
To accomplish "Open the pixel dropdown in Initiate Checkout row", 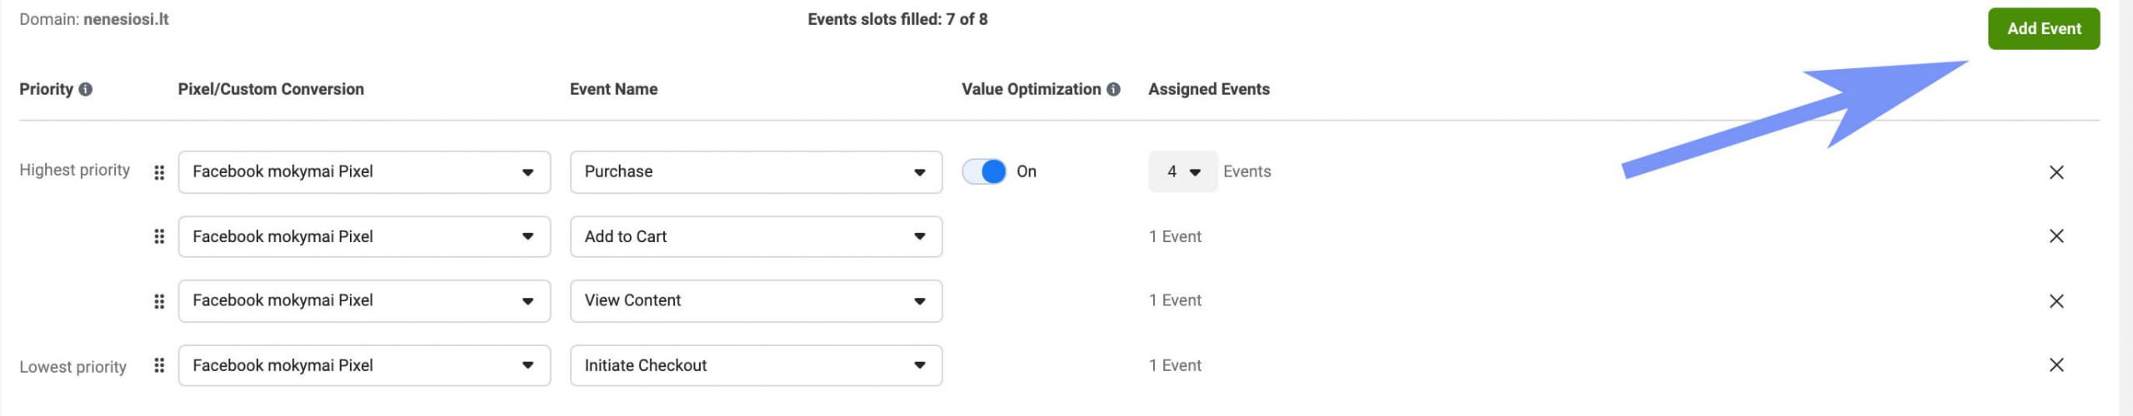I will tap(364, 365).
